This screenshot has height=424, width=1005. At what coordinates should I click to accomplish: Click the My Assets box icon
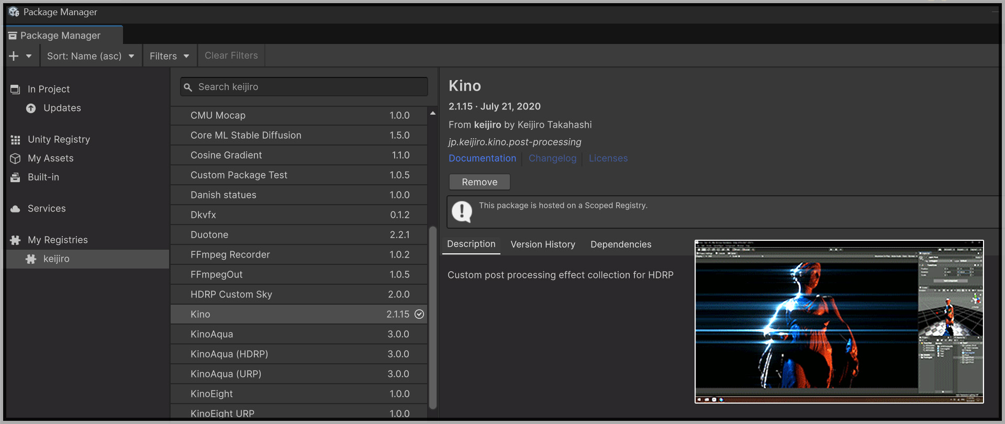pos(15,159)
